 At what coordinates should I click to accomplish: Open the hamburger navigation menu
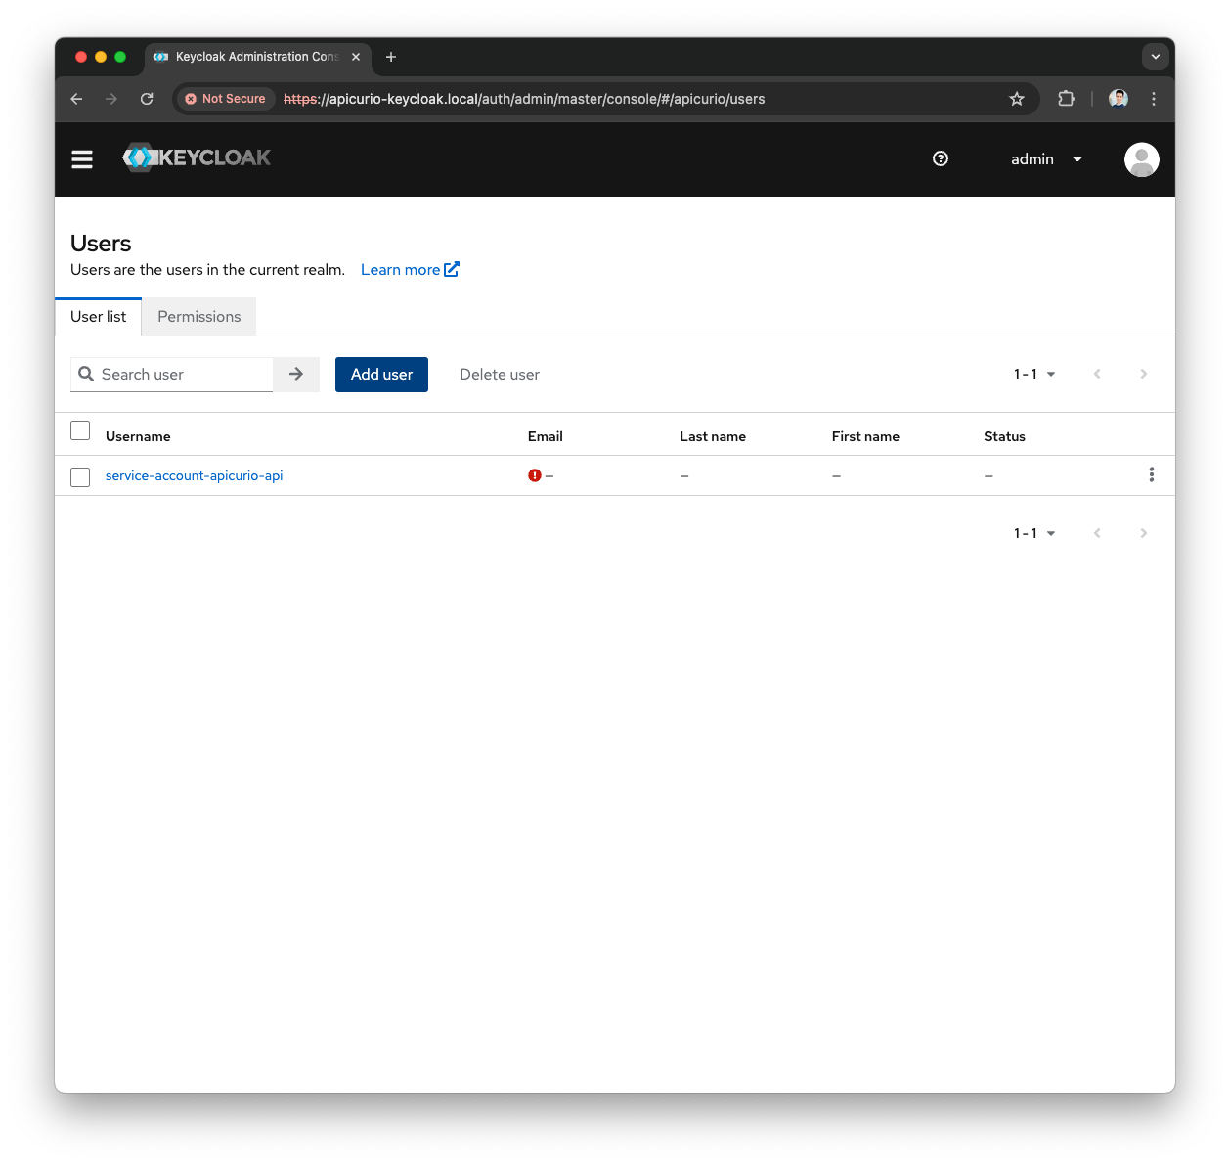[x=82, y=158]
